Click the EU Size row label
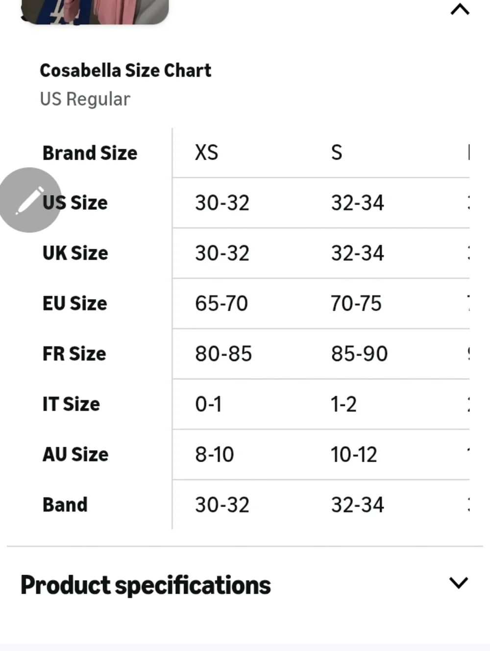Viewport: 490px width, 651px height. click(x=74, y=303)
